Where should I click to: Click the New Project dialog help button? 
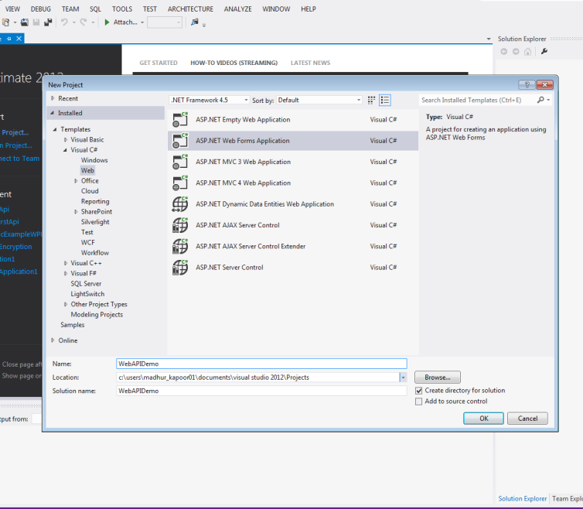coord(527,85)
